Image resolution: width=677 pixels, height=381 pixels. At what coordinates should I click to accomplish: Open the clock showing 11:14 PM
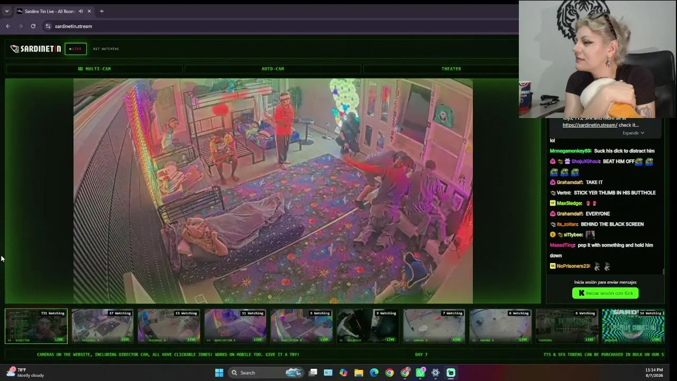point(654,373)
